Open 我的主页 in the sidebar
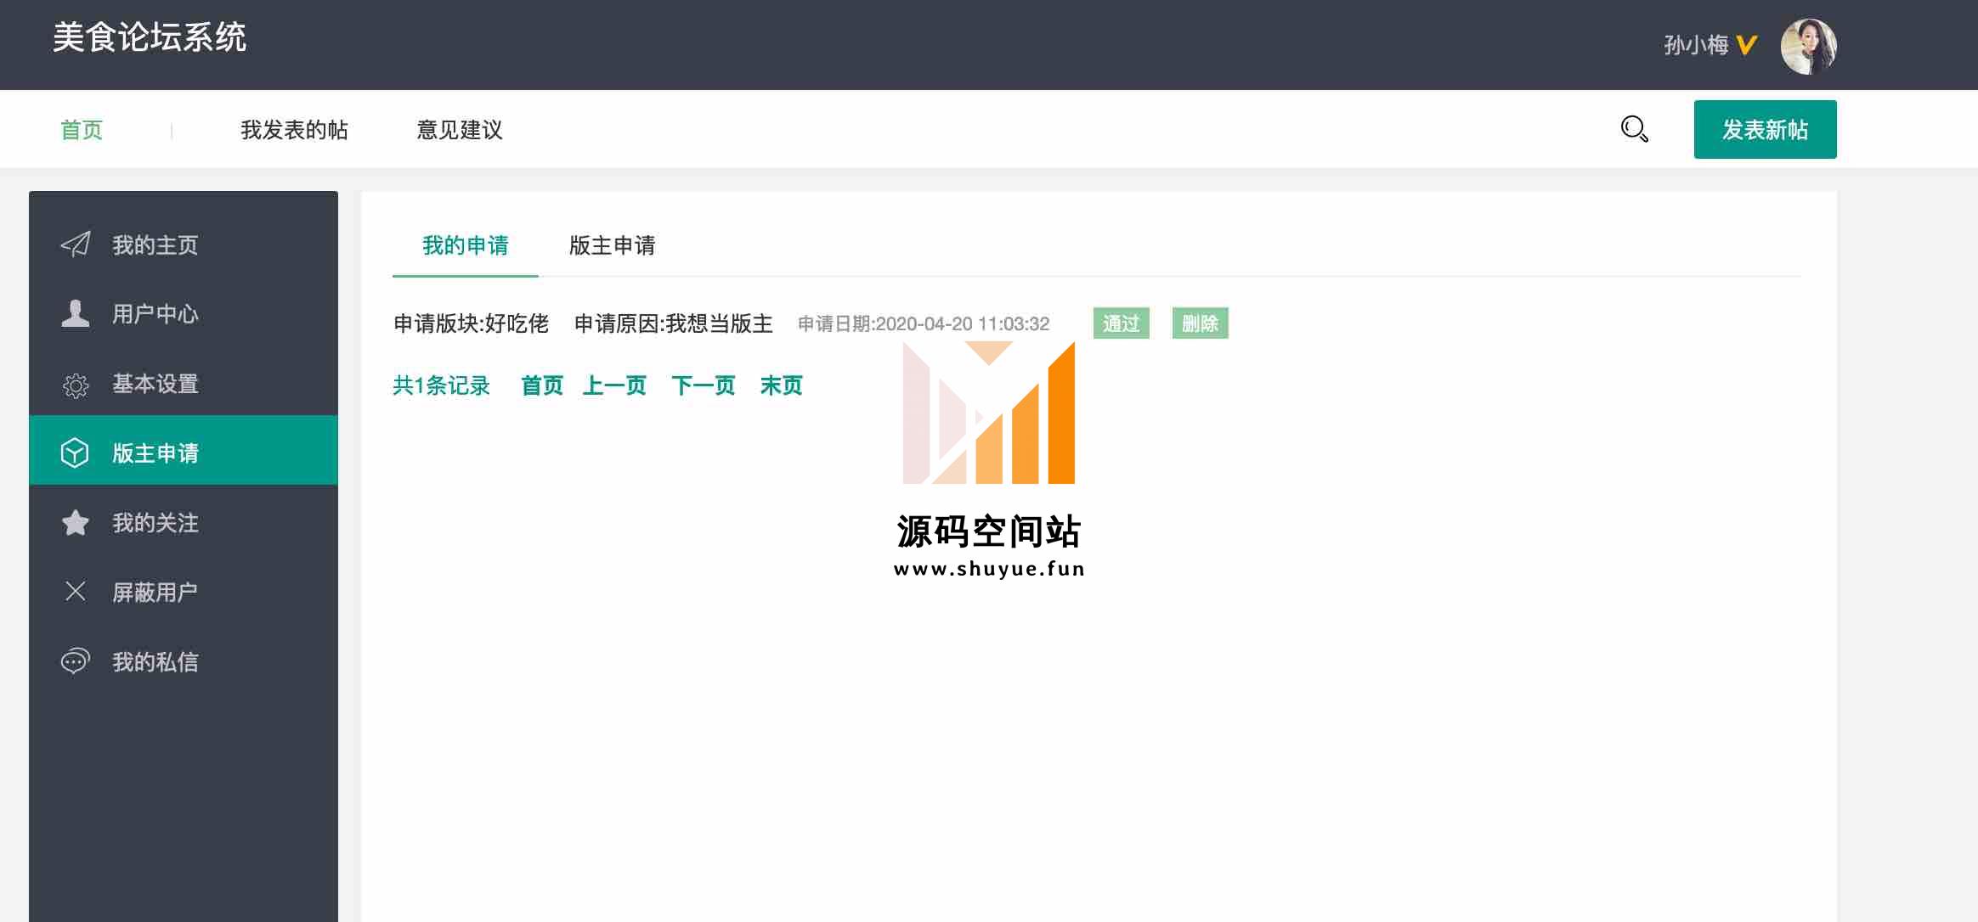 (x=184, y=245)
